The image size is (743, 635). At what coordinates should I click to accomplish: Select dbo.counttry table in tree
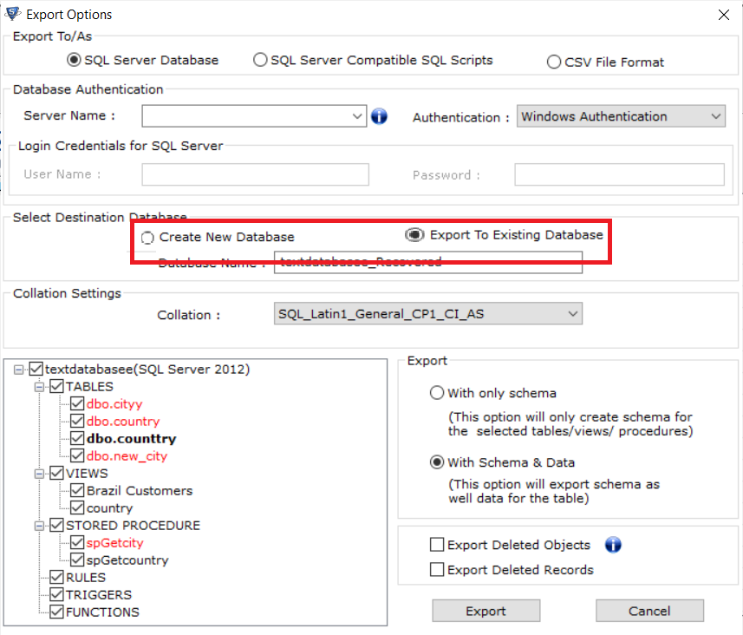[131, 439]
